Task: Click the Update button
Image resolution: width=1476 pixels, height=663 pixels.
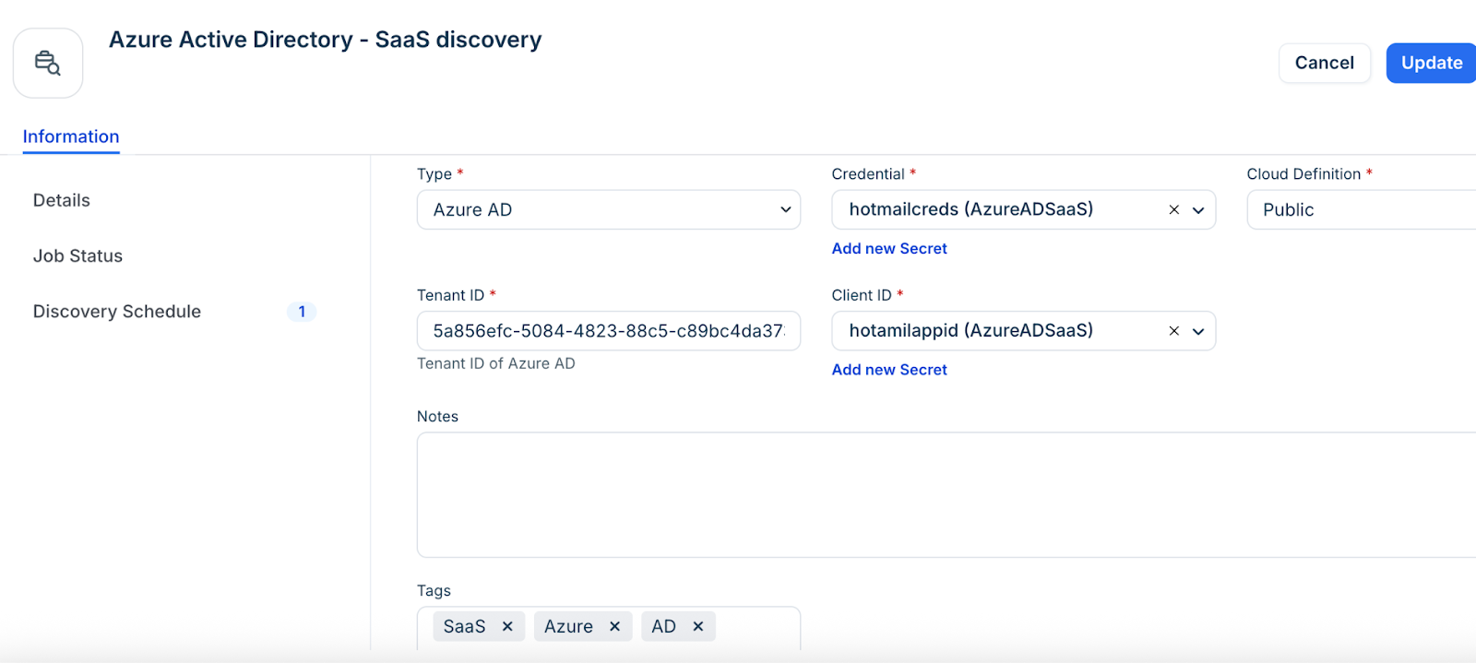Action: (x=1432, y=63)
